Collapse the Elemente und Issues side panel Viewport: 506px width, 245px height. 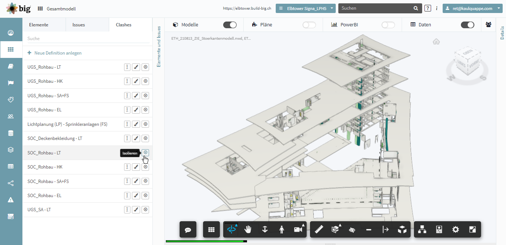tap(158, 46)
